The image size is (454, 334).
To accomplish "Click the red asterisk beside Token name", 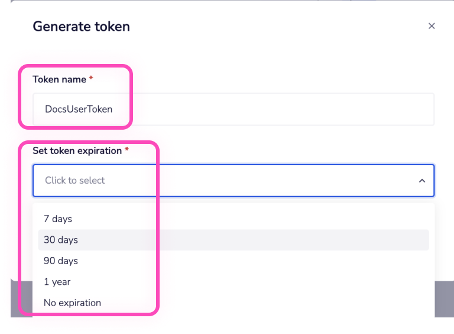I will pyautogui.click(x=91, y=79).
